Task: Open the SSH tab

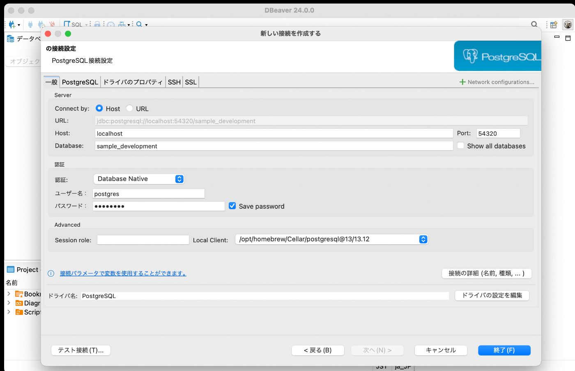Action: click(174, 82)
